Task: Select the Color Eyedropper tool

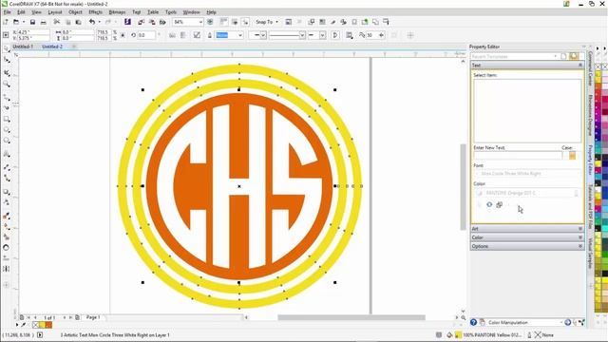Action: (x=7, y=216)
